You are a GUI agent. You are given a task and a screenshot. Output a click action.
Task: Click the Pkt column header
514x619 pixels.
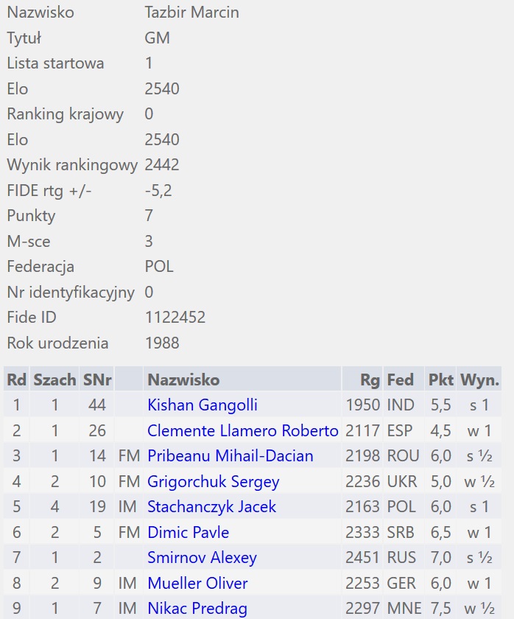pos(440,380)
